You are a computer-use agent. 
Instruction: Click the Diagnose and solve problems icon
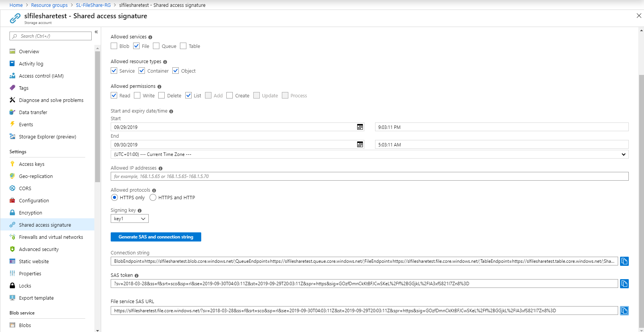tap(13, 100)
